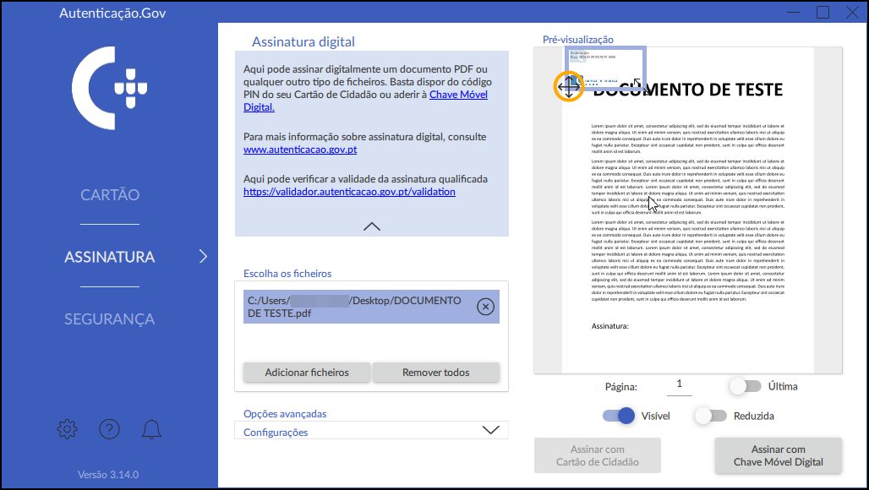Click Remover todos button
Image resolution: width=869 pixels, height=490 pixels.
(435, 373)
